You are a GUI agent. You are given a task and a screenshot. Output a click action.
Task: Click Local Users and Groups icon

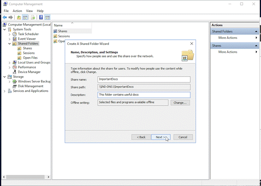click(15, 62)
